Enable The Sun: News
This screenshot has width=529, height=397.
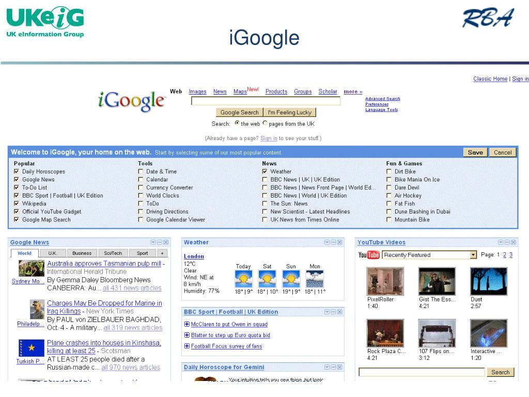point(264,204)
